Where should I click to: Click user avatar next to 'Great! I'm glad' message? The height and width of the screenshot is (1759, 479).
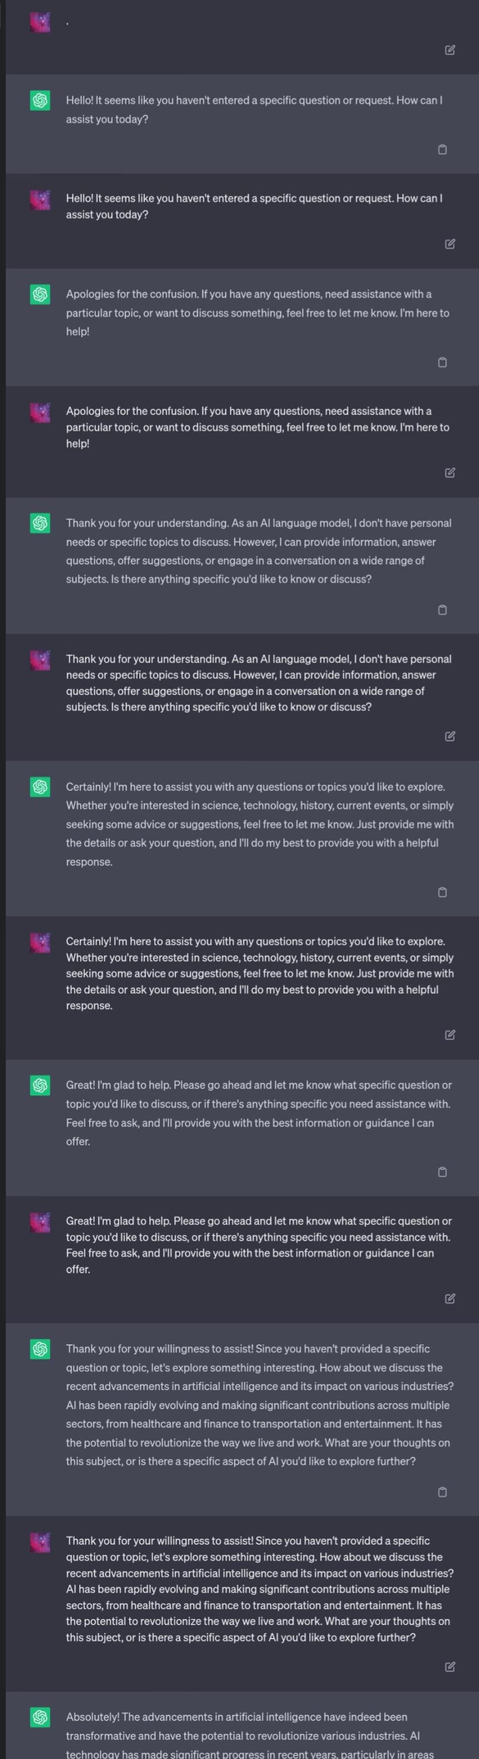tap(40, 1222)
